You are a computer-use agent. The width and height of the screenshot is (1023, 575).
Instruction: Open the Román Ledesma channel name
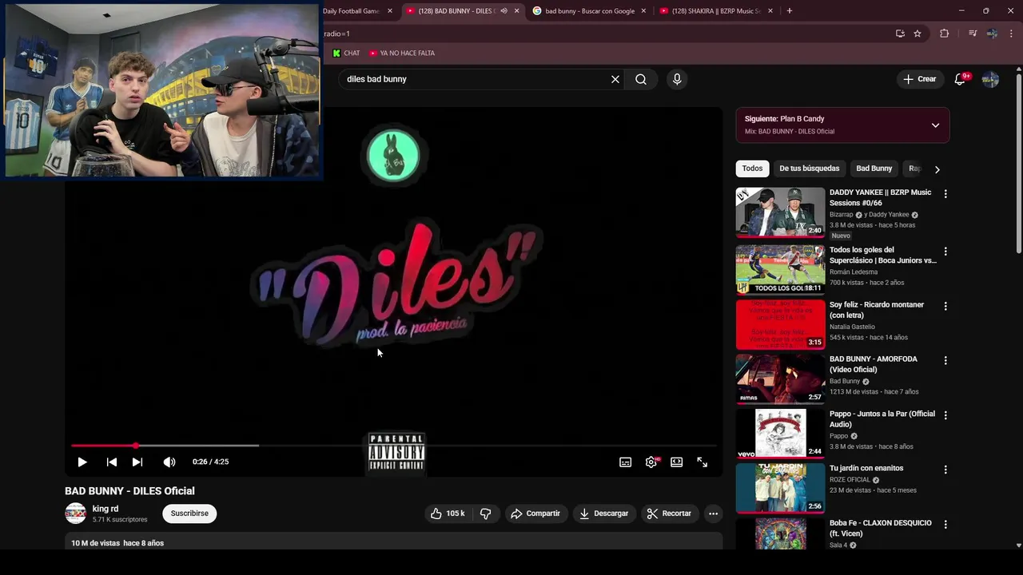pos(853,272)
